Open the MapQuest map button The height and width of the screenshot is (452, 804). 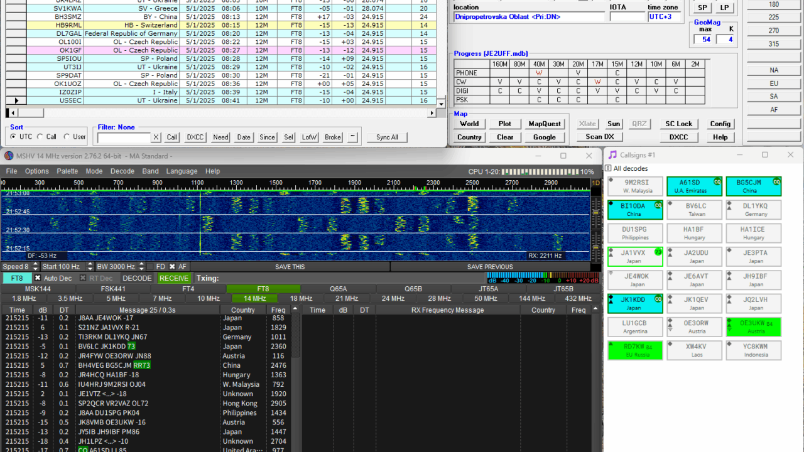click(545, 124)
